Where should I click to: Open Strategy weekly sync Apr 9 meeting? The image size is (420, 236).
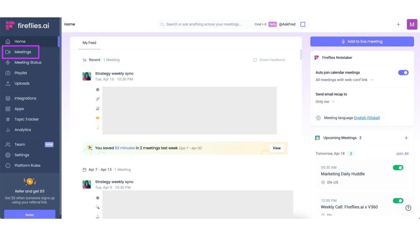114,182
